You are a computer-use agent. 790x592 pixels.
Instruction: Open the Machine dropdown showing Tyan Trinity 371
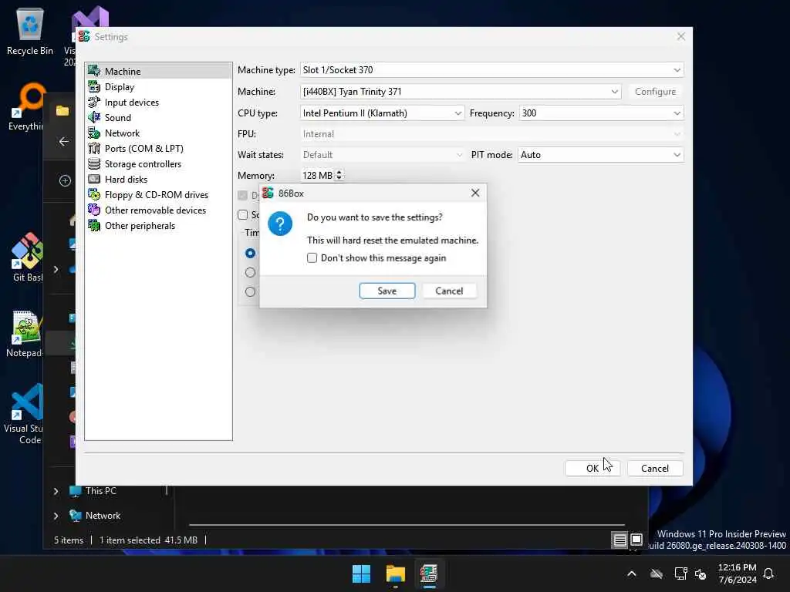pyautogui.click(x=461, y=92)
